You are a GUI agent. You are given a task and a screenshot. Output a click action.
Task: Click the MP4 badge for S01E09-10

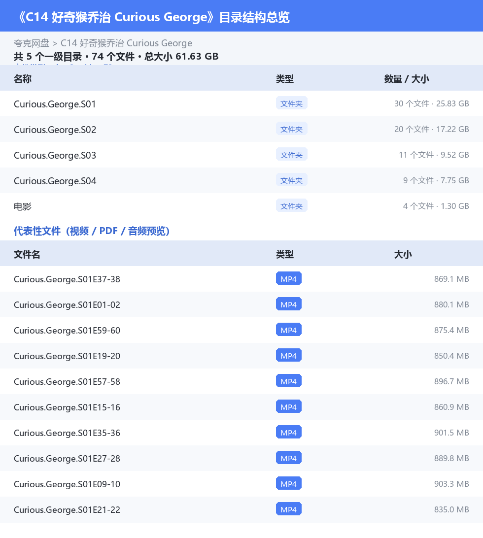click(289, 483)
